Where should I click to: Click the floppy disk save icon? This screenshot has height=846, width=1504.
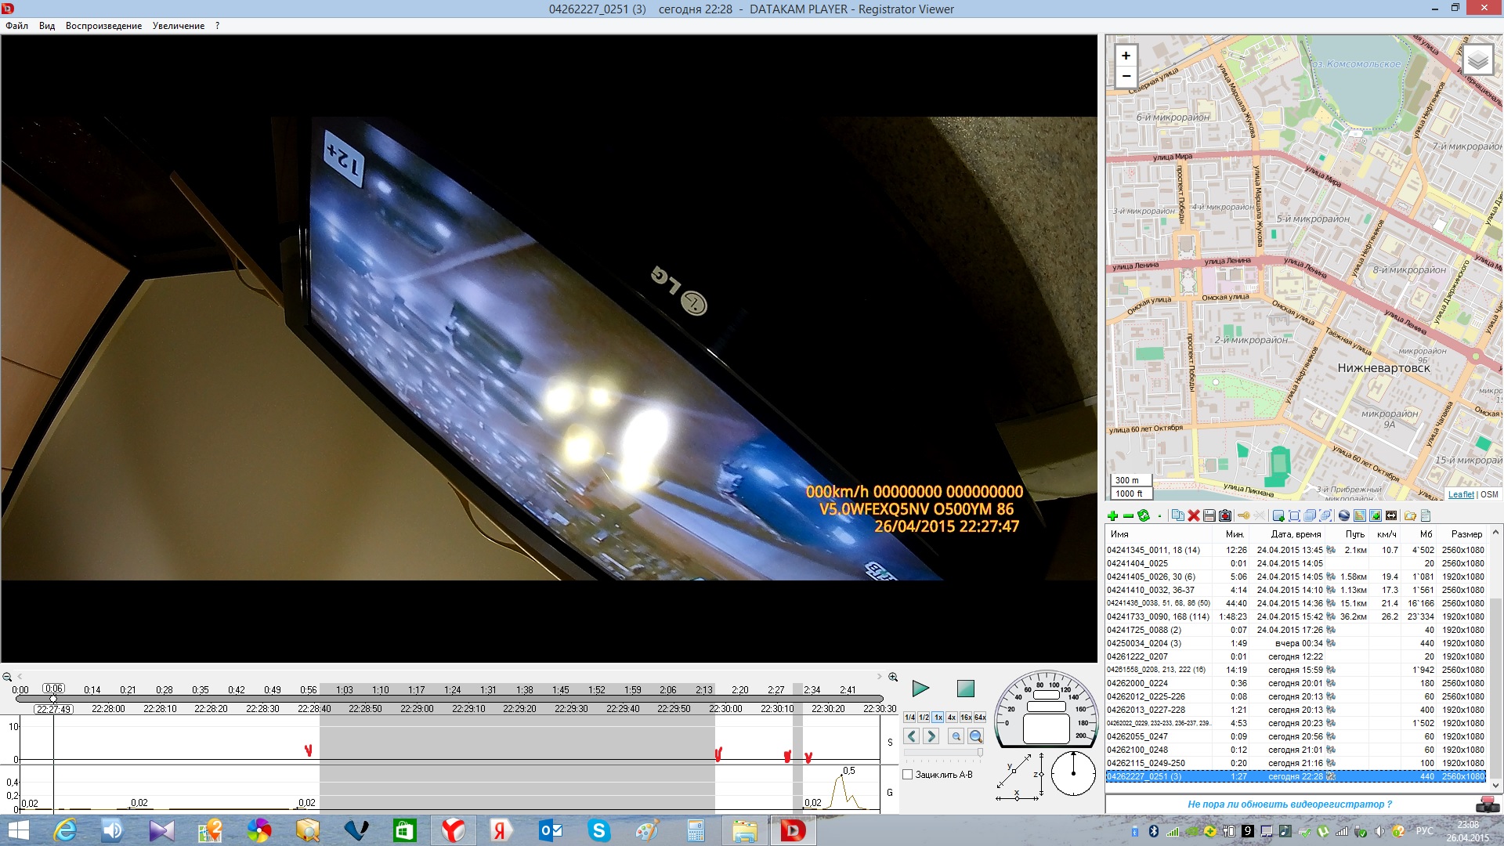coord(1209,515)
